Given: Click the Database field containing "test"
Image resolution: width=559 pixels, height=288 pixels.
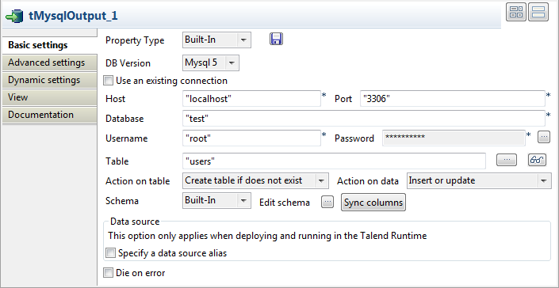Looking at the screenshot, I should (364, 119).
